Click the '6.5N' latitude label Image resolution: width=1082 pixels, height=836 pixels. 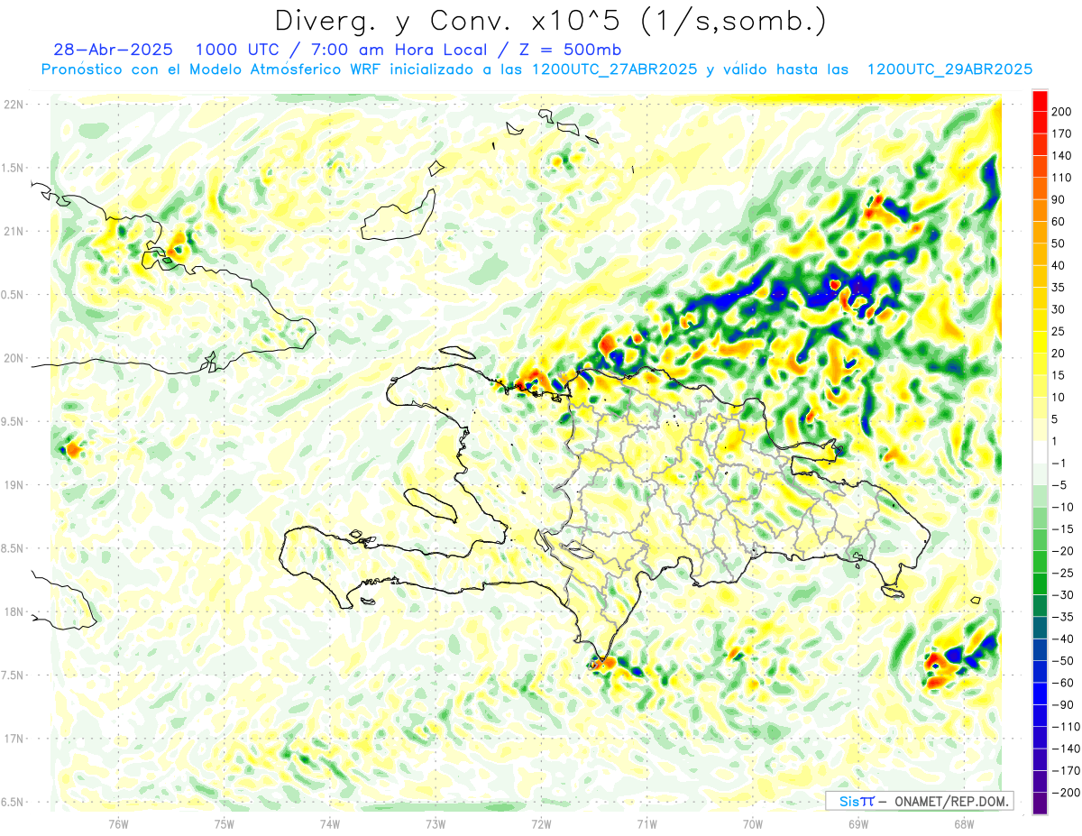tap(14, 802)
